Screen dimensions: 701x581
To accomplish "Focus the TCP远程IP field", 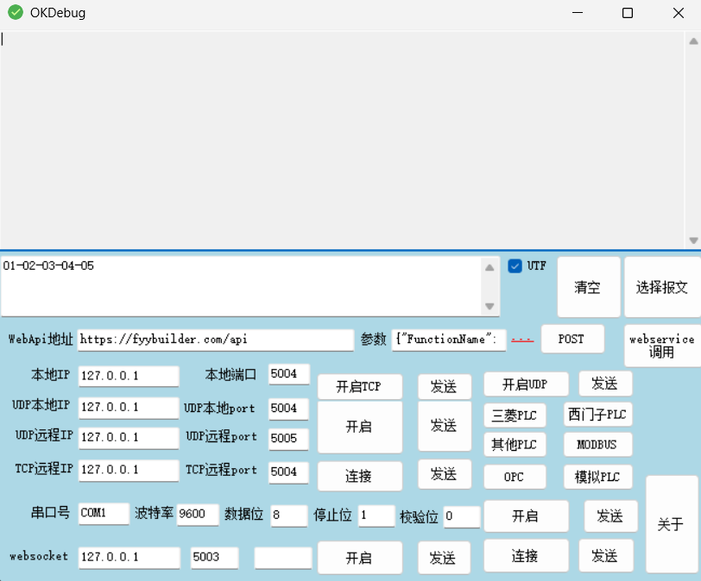I will coord(129,471).
